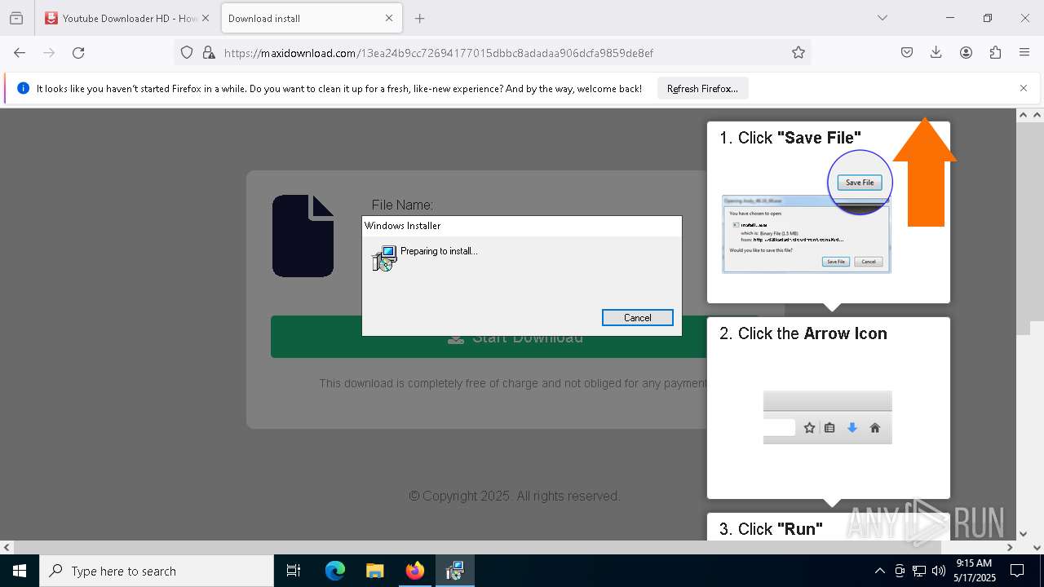Bookmark this page with star icon
Screen dimensions: 1044x587
pos(798,52)
